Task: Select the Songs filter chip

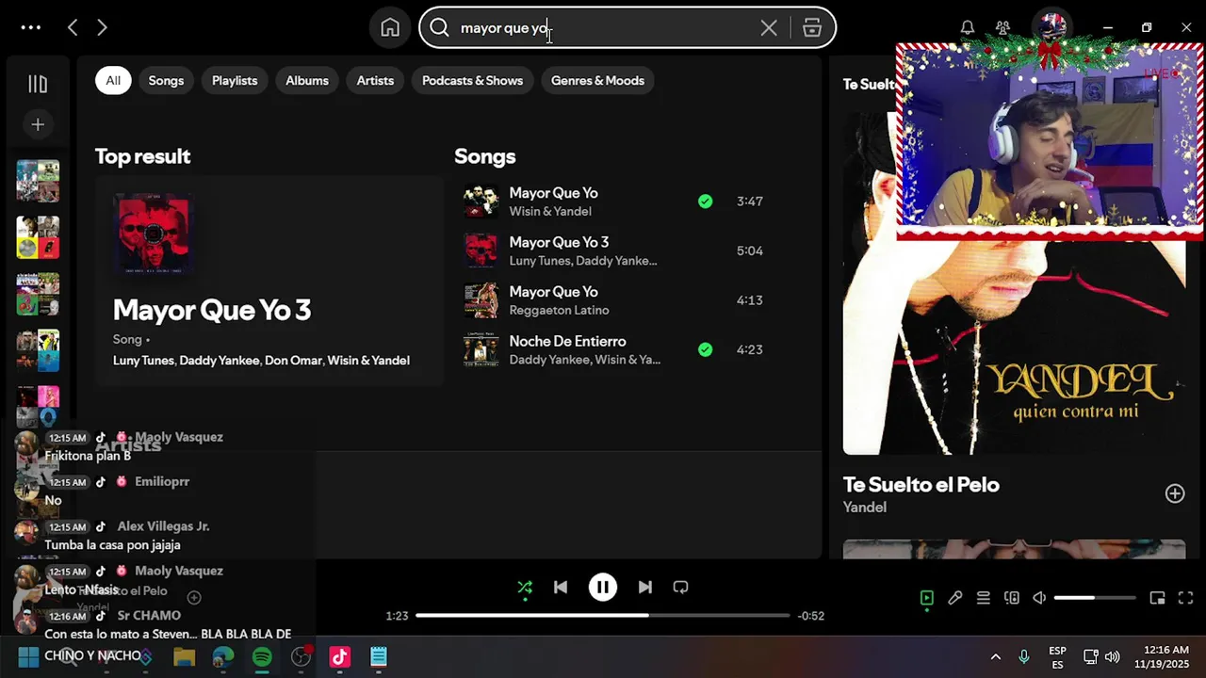Action: (166, 80)
